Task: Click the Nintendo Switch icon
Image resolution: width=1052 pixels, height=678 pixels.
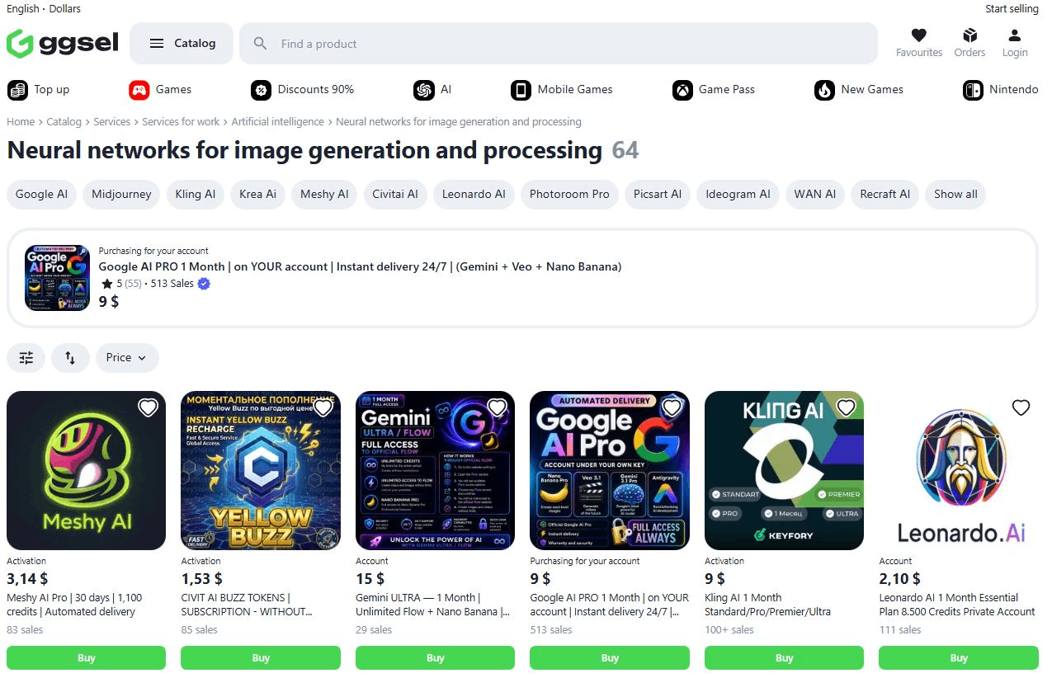Action: [x=973, y=90]
